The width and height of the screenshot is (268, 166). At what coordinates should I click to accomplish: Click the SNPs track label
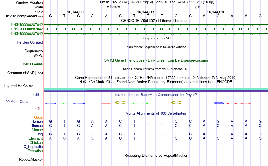(38, 55)
